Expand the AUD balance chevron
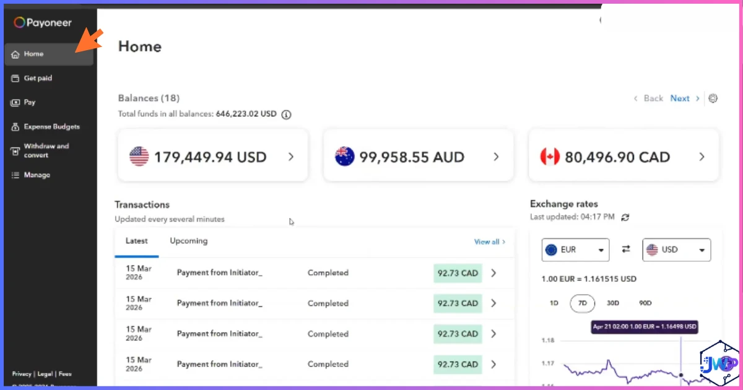Viewport: 743px width, 390px height. pyautogui.click(x=496, y=157)
